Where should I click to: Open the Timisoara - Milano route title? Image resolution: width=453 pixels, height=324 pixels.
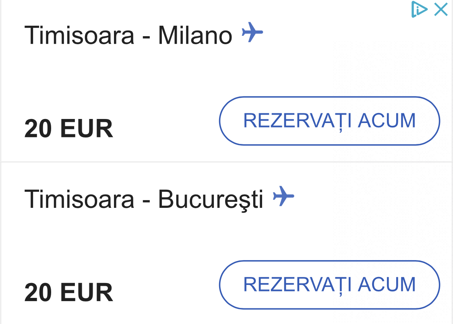point(128,35)
